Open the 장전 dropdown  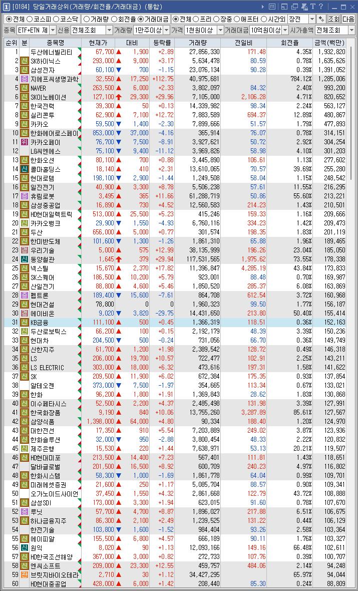coord(301,19)
